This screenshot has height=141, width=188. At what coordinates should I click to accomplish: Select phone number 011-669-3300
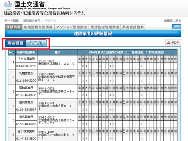26,80
